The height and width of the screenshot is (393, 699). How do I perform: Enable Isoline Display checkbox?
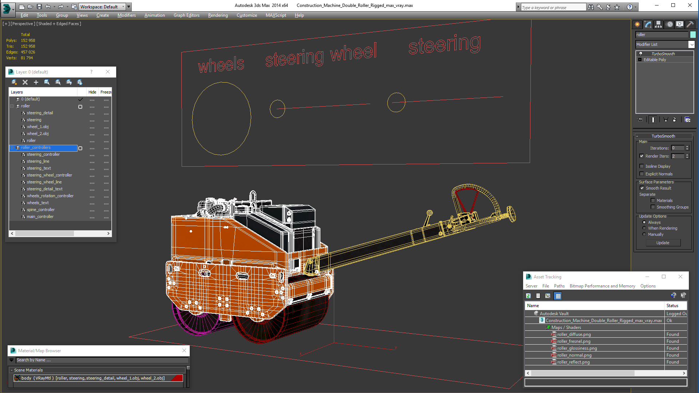[x=642, y=166]
